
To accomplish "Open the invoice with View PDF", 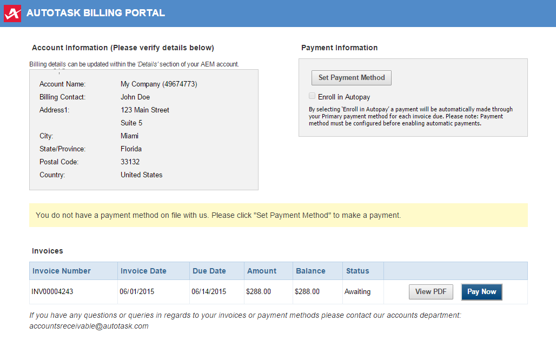I will [x=431, y=292].
